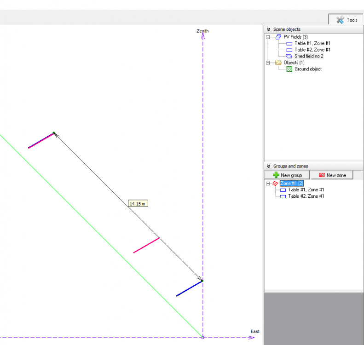Click the Objects folder icon
The width and height of the screenshot is (364, 345).
[278, 63]
